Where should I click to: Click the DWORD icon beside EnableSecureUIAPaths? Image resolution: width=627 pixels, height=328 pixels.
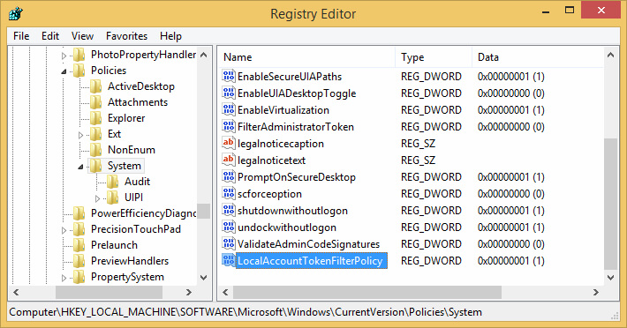pos(229,76)
